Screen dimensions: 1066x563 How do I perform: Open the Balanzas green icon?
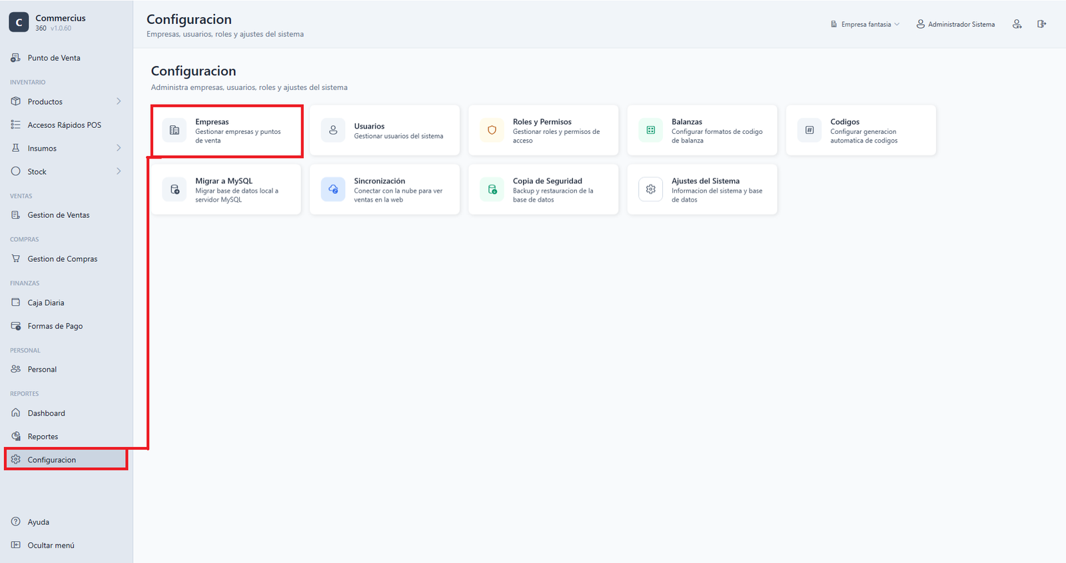650,131
